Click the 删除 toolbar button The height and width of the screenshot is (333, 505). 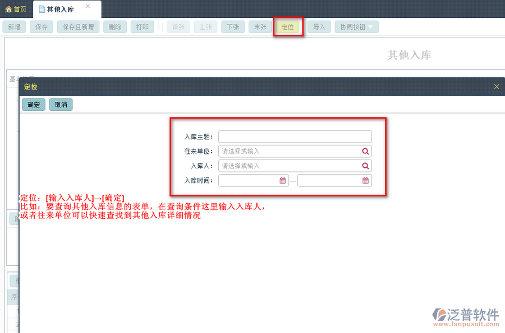coord(115,27)
